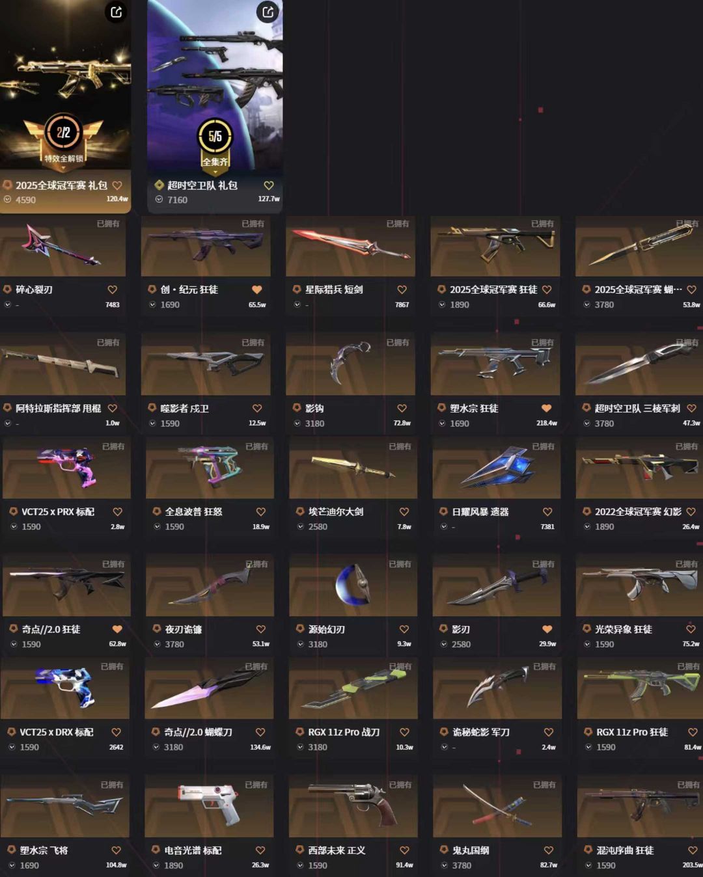Viewport: 703px width, 877px height.
Task: Unfavorite the 创·纪元 狂徒 skin
Action: point(257,290)
